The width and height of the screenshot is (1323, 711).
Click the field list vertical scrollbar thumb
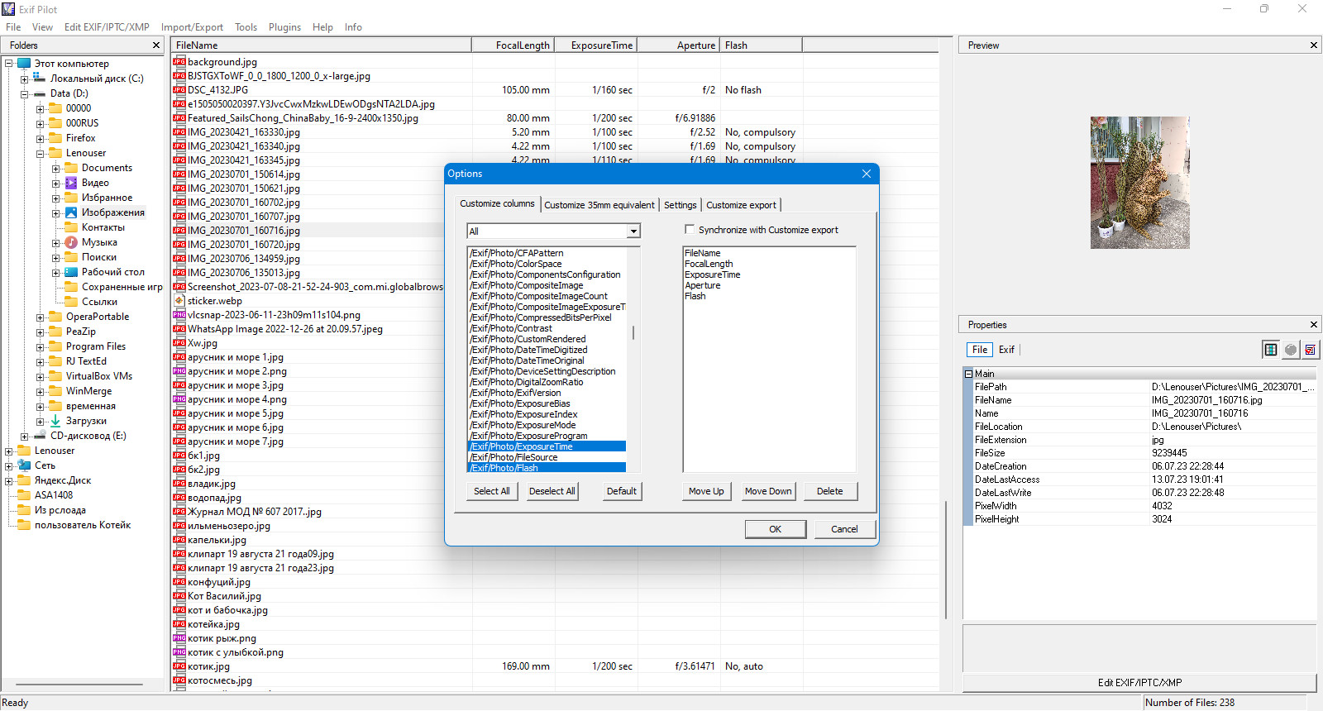[x=633, y=332]
